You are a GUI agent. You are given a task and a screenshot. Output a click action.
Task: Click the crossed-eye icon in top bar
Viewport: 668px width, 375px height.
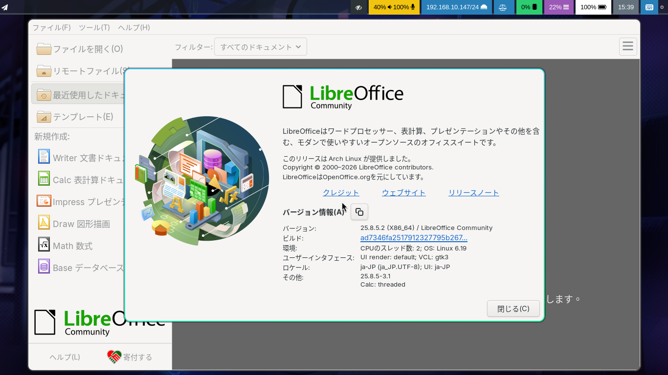(x=358, y=7)
